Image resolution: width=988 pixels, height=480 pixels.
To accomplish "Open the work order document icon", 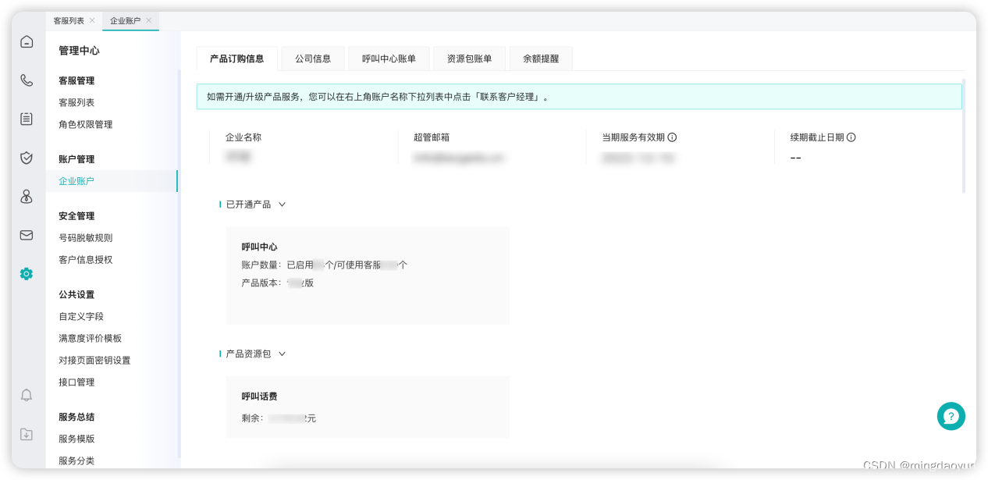I will point(27,119).
